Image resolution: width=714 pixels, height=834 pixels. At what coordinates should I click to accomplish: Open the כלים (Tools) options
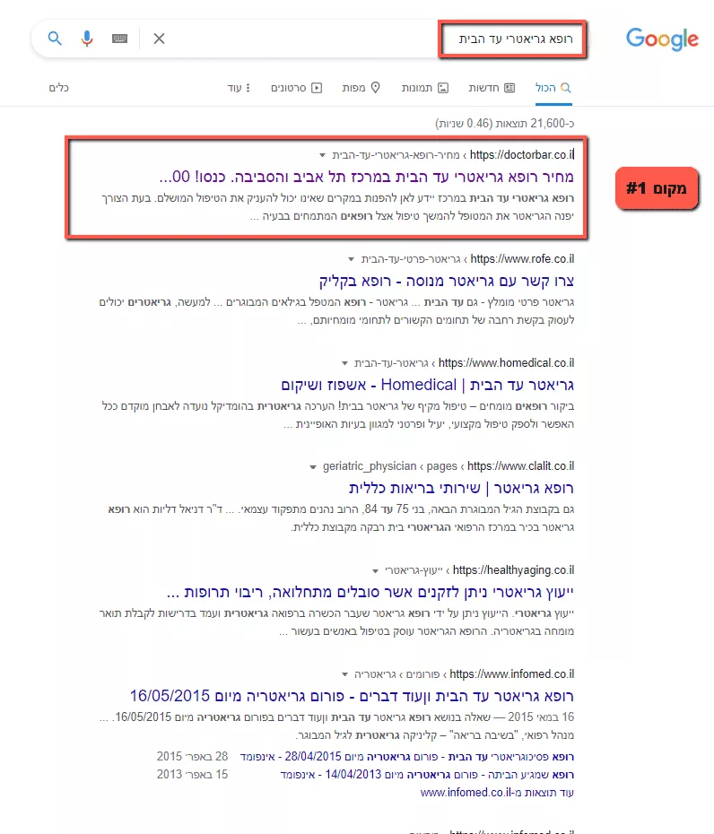click(59, 88)
